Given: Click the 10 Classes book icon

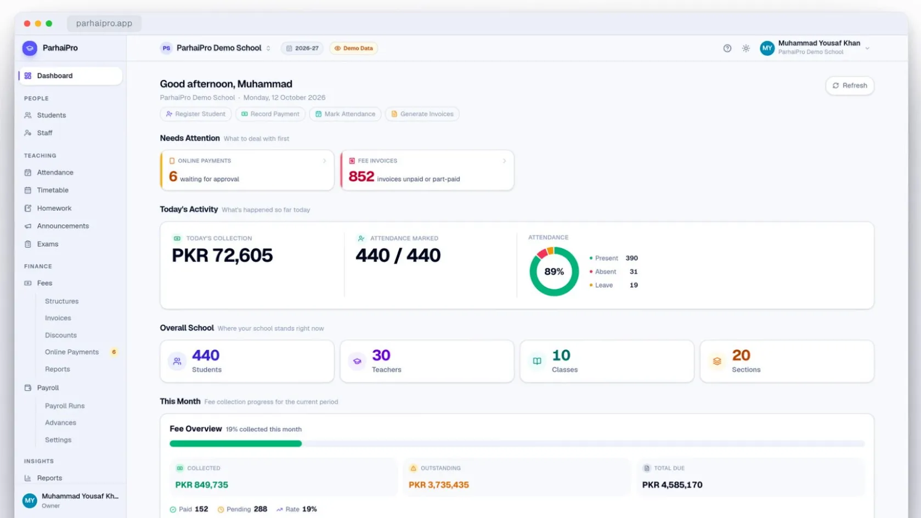Looking at the screenshot, I should (x=537, y=362).
